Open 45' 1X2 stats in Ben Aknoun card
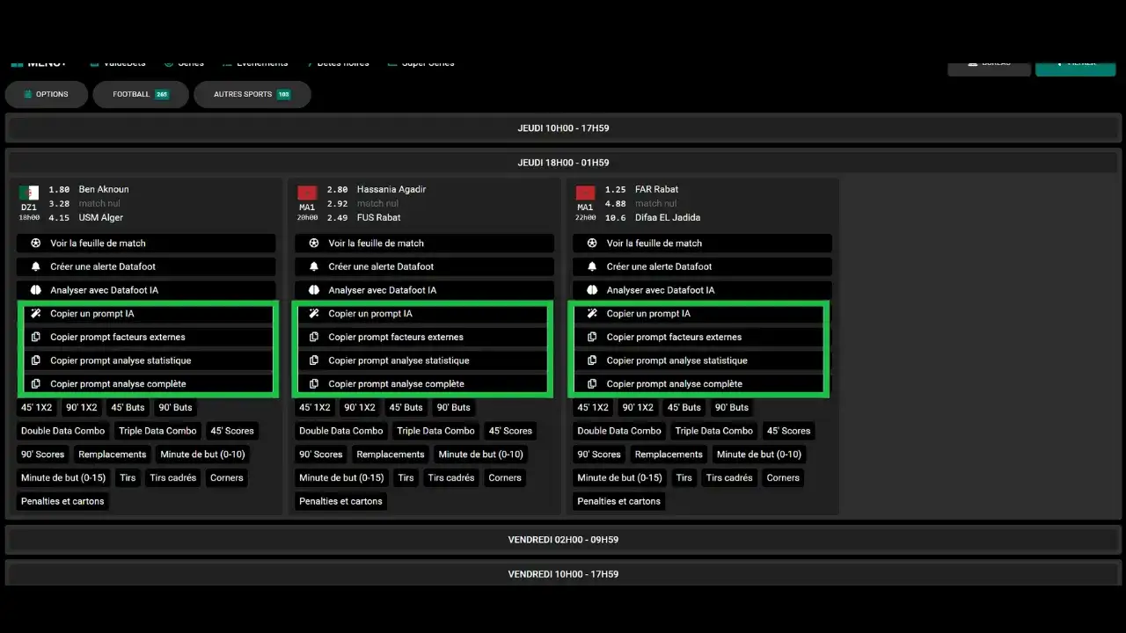The image size is (1126, 633). (38, 408)
